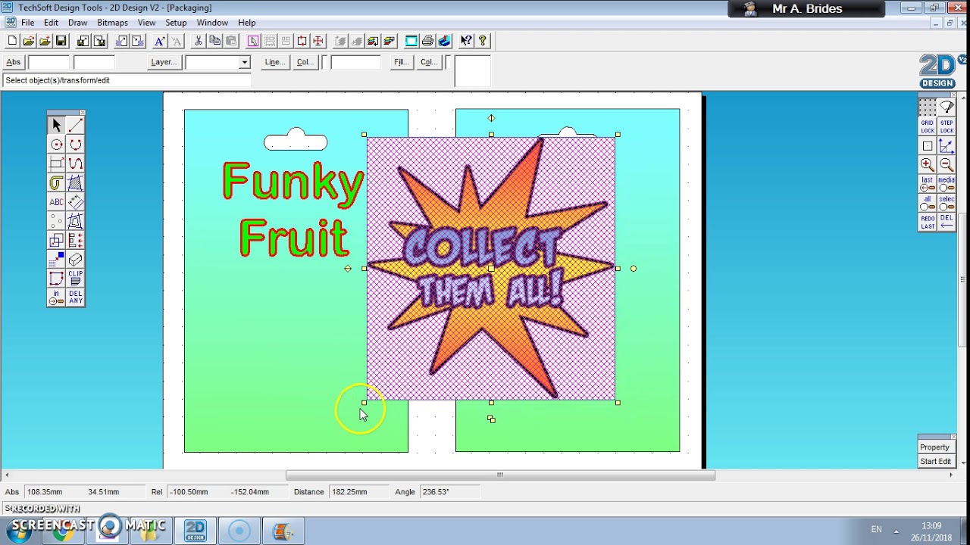Toggle the dotted grid display

(x=927, y=107)
